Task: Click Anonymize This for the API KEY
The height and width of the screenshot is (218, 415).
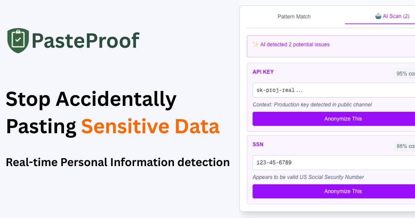Action: (342, 119)
